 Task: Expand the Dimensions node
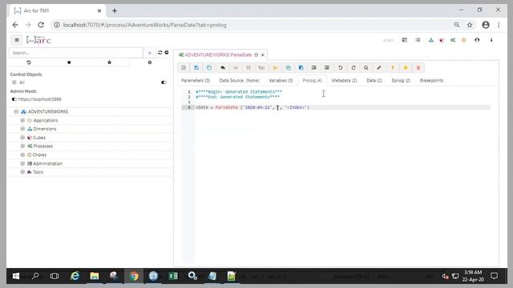pos(22,129)
